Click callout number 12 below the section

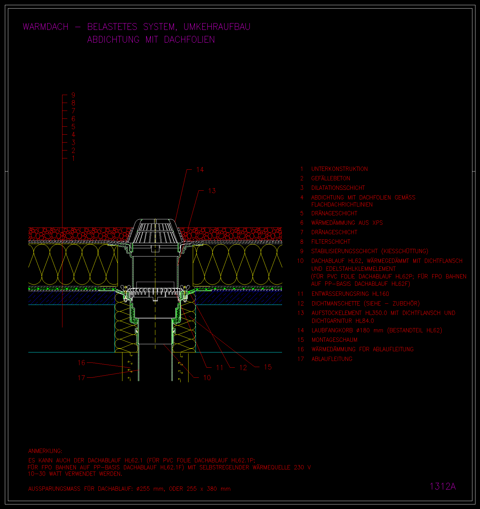(243, 368)
